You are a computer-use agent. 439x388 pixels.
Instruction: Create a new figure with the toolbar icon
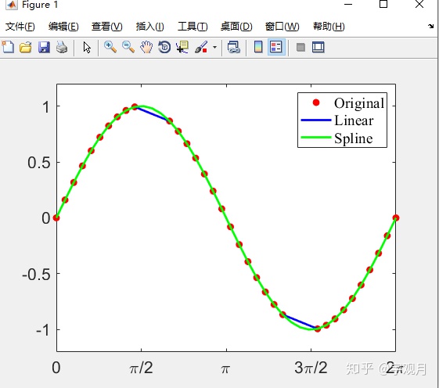pos(8,47)
